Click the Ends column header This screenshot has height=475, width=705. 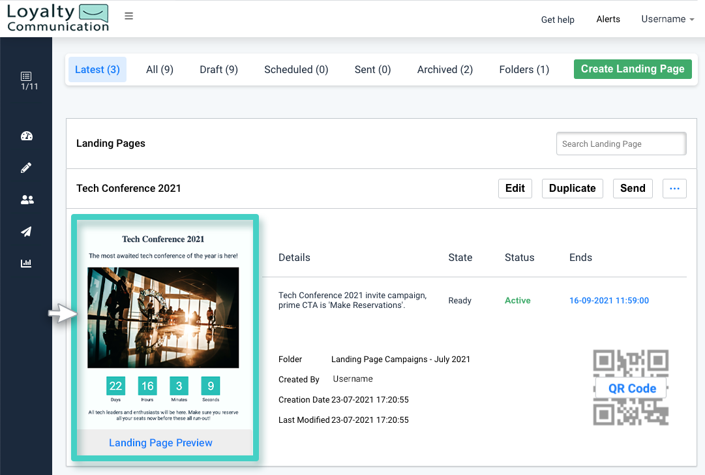[580, 258]
